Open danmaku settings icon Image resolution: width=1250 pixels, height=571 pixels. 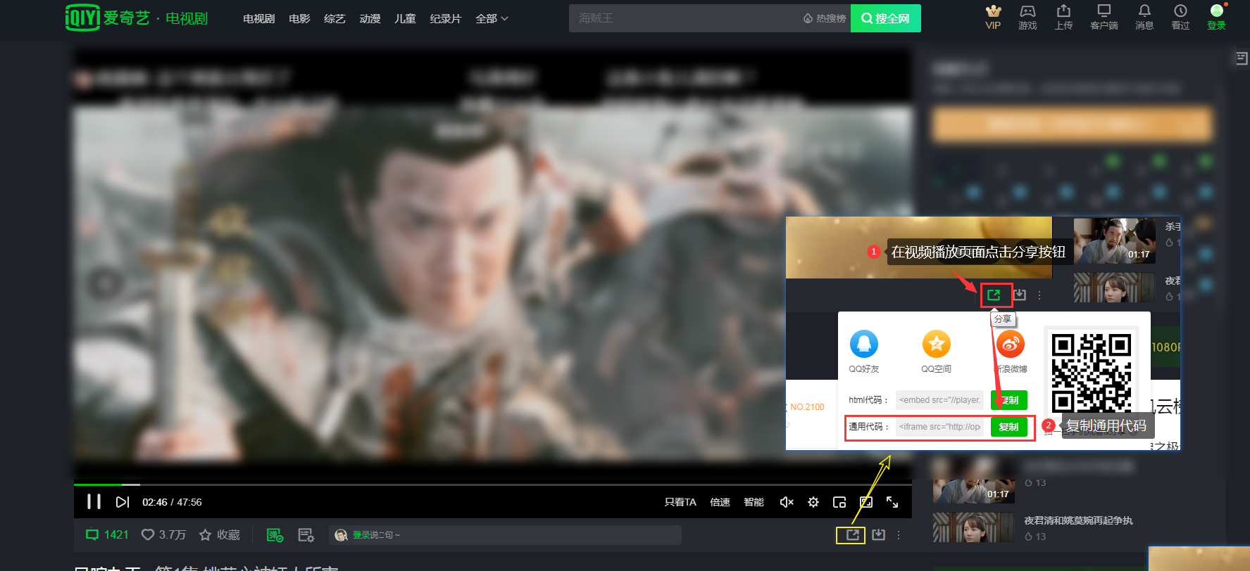[306, 535]
